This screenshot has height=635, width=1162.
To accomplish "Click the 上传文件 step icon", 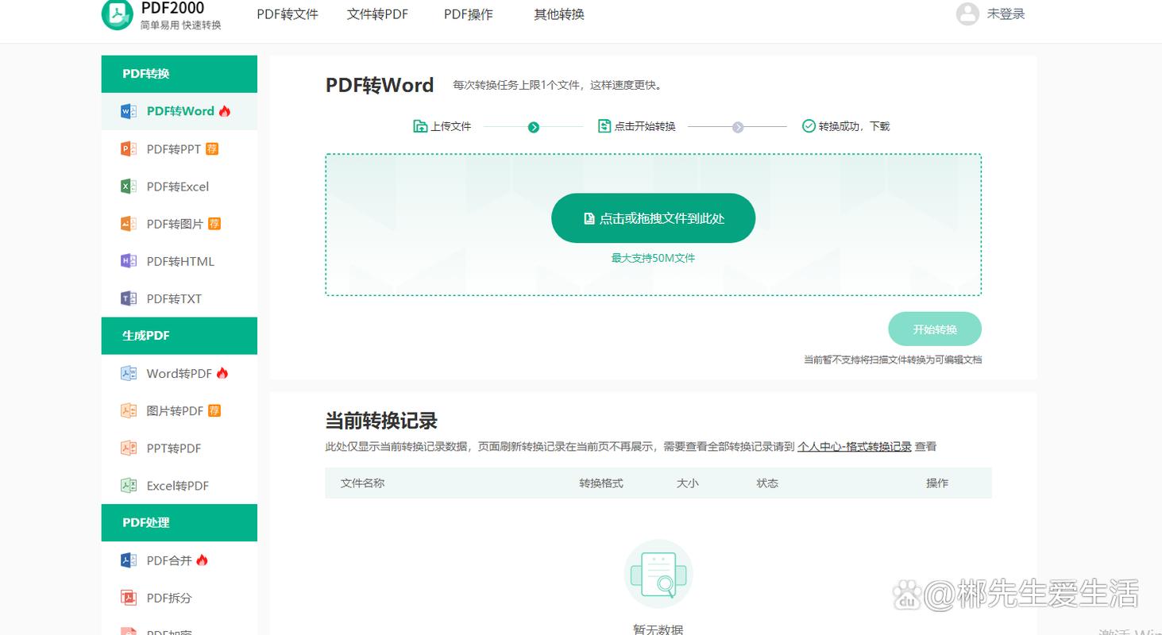I will tap(420, 126).
